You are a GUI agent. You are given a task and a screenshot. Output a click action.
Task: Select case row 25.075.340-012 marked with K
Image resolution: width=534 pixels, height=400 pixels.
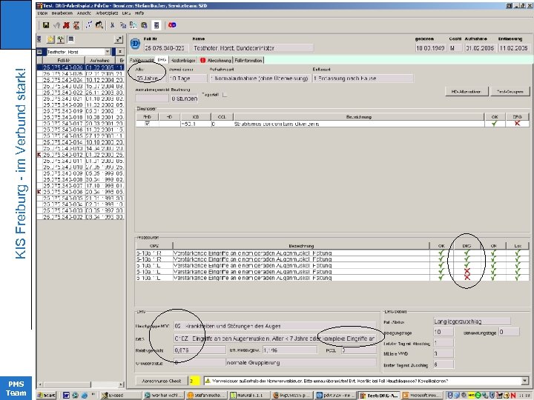(81, 155)
